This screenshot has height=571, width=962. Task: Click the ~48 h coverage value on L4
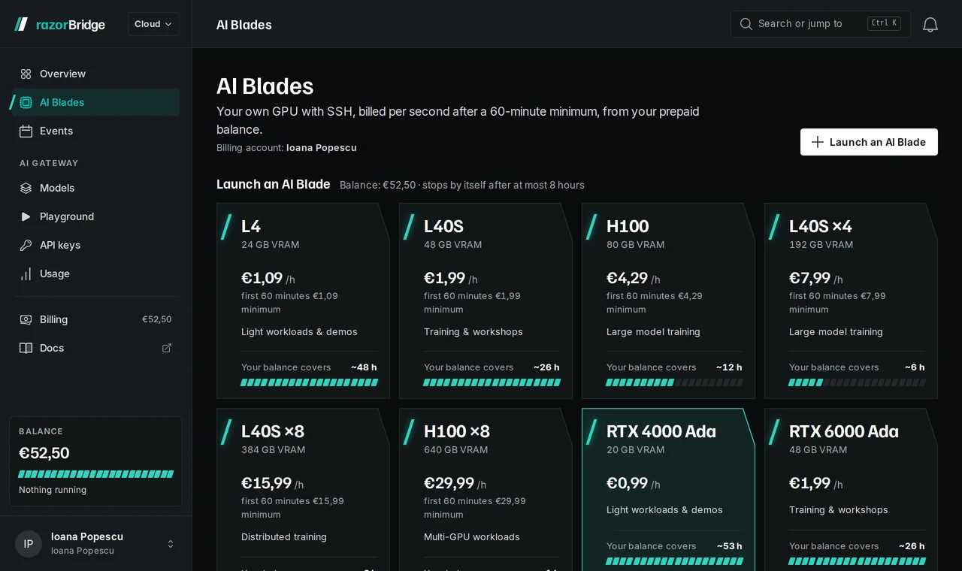[x=364, y=367]
